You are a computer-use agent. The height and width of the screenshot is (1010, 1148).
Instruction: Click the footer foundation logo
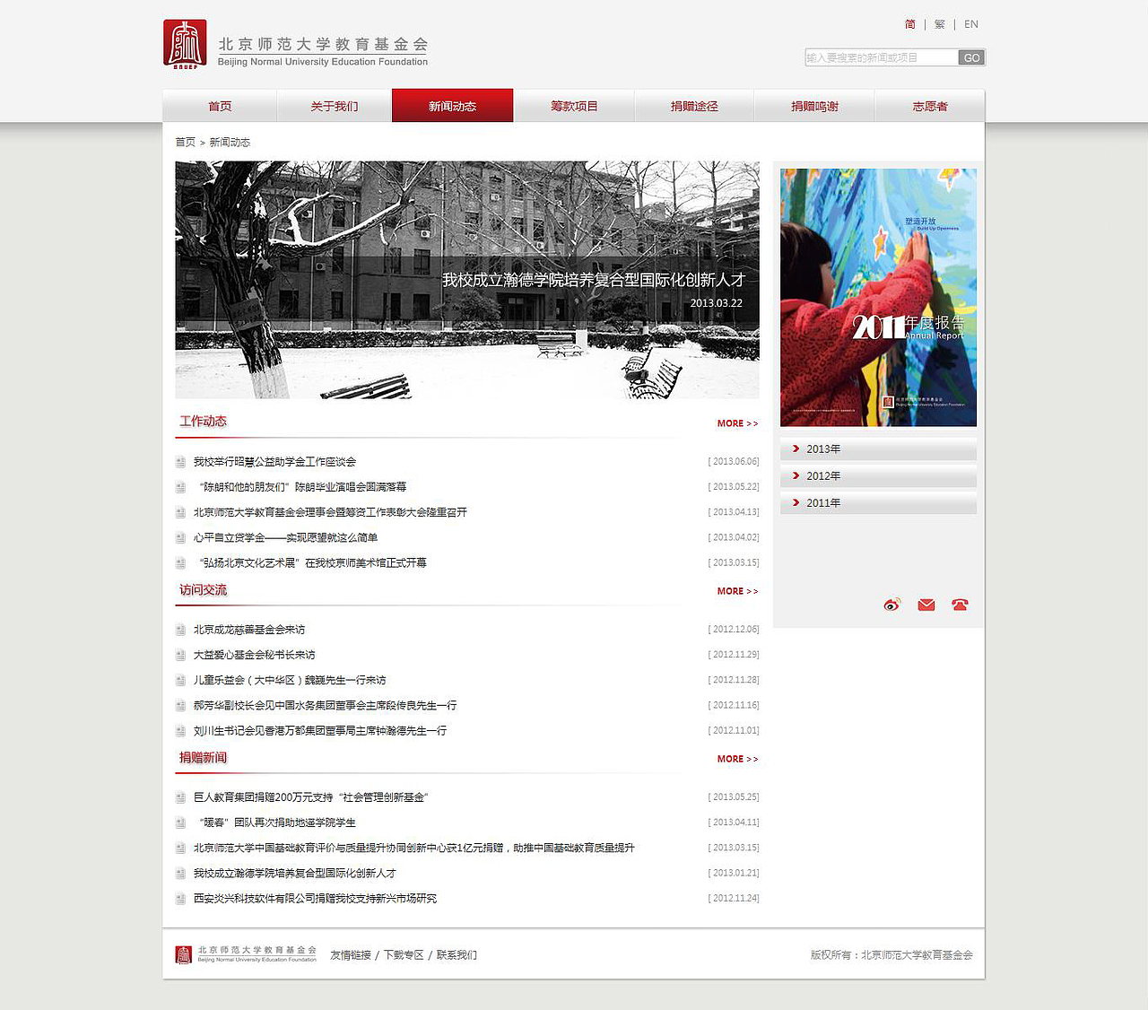click(246, 954)
